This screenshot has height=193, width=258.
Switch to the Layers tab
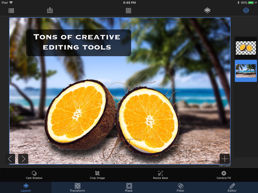click(x=26, y=187)
